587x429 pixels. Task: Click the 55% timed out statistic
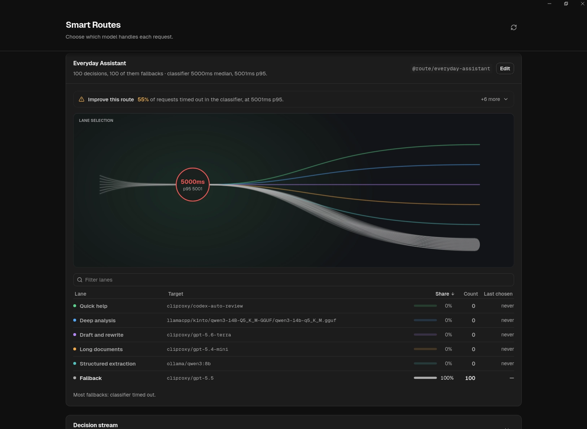coord(143,99)
